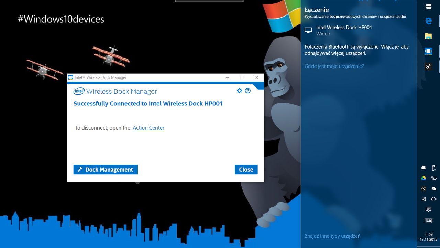
Task: Open the Action Center link
Action: (148, 128)
